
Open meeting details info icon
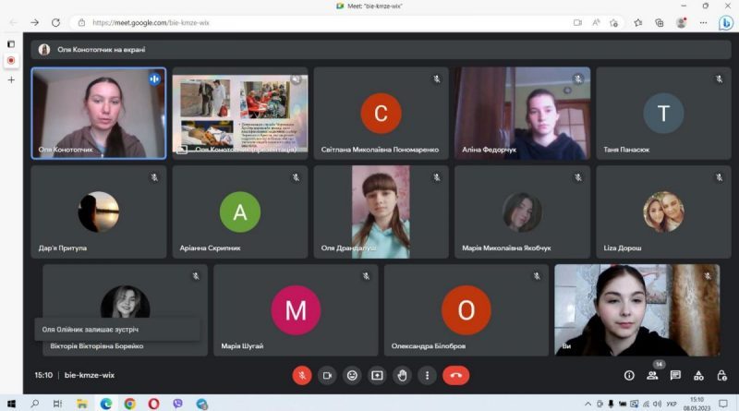(x=629, y=376)
